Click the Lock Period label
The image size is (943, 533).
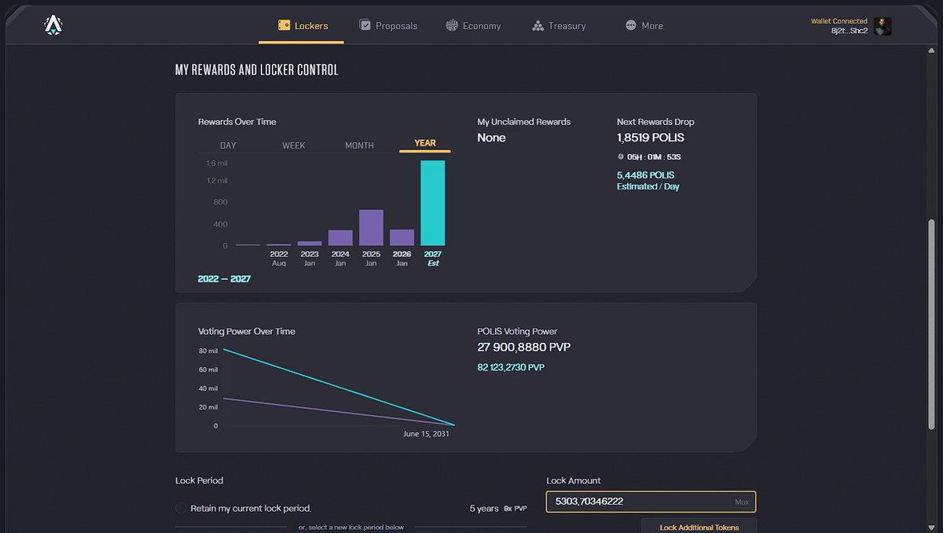click(200, 480)
